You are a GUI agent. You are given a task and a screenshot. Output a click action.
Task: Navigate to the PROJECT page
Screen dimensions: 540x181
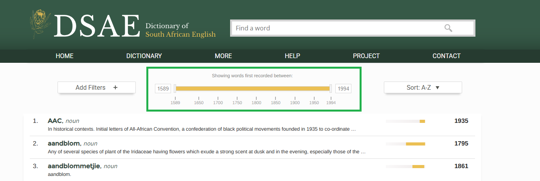point(366,56)
